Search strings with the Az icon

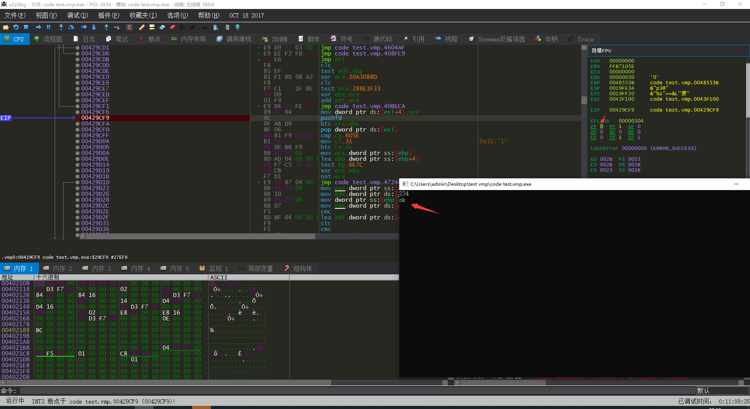pos(205,27)
